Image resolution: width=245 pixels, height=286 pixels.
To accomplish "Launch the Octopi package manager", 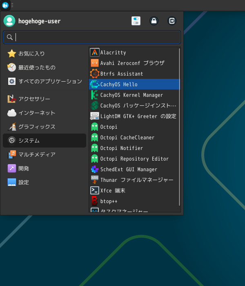I will [x=109, y=127].
